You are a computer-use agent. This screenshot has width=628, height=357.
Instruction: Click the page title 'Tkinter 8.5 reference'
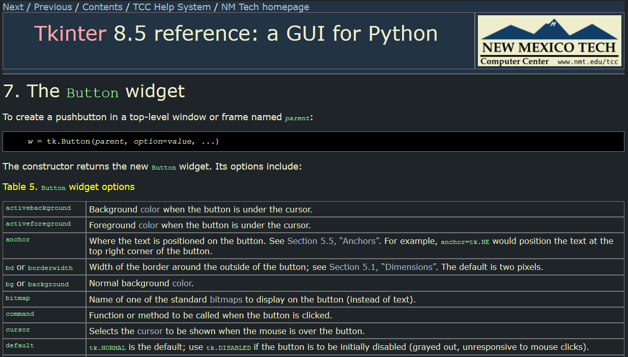point(236,34)
